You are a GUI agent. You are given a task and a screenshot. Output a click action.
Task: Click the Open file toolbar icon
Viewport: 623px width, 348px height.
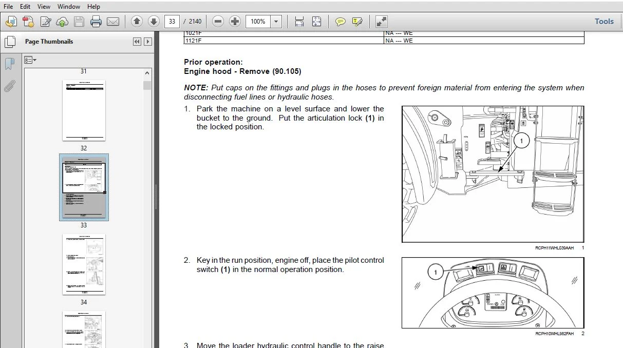coord(11,22)
